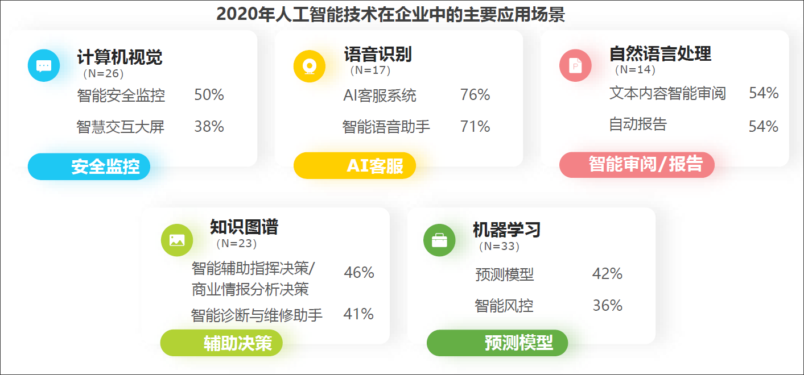Click the 辅助决策 lime green button

pyautogui.click(x=221, y=343)
